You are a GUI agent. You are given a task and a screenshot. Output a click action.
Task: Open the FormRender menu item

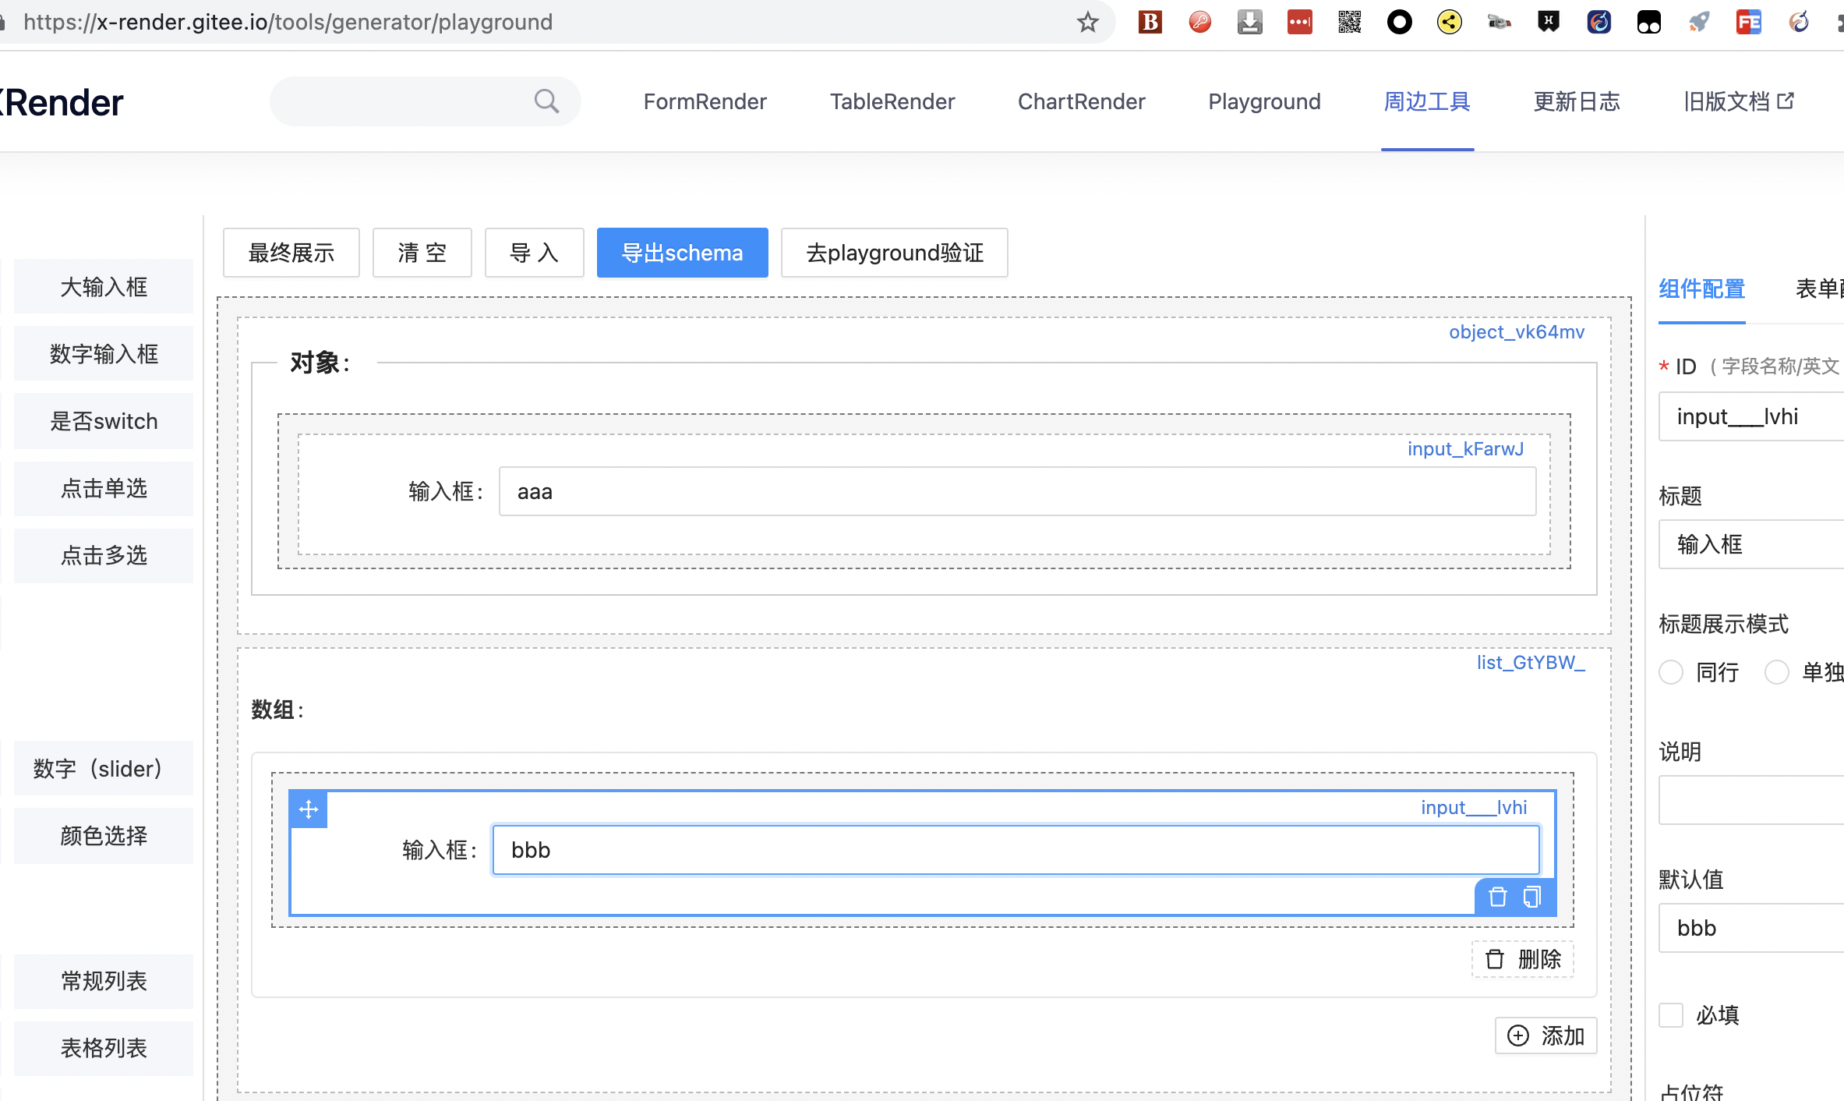[x=704, y=101]
